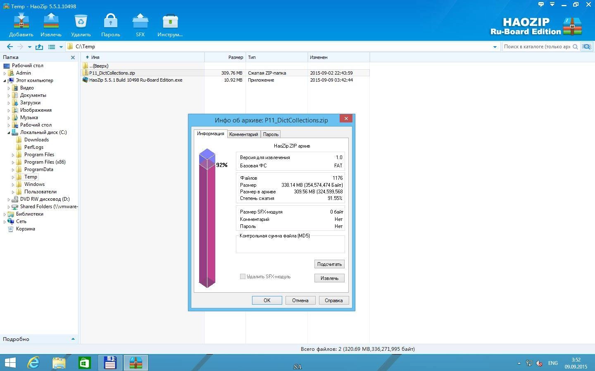The width and height of the screenshot is (595, 371).
Task: Open the Пароль (Password) lock tool
Action: click(x=110, y=25)
